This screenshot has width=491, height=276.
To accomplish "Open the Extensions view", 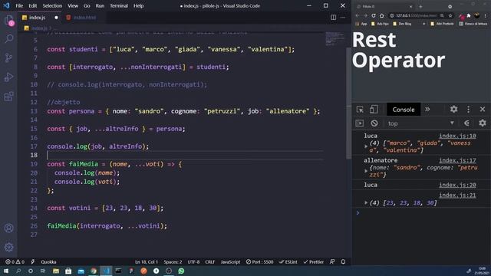I will tap(9, 96).
